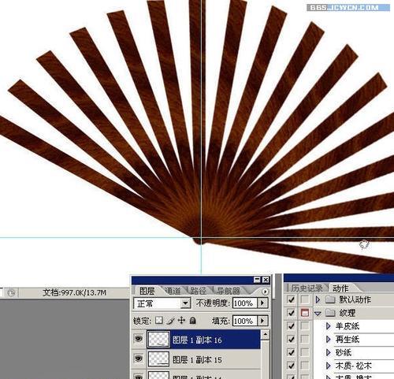Toggle the red dialog icon for 纹理 set

click(305, 313)
